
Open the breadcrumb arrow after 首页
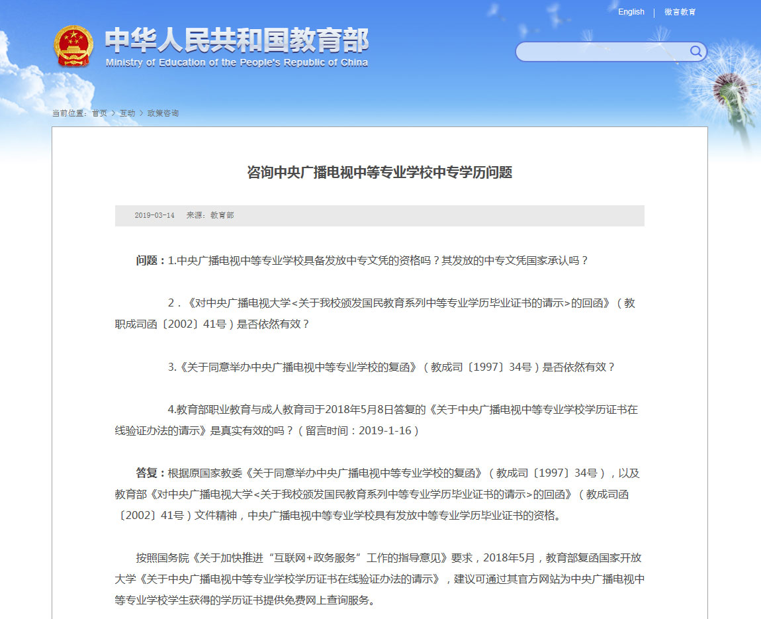[112, 113]
